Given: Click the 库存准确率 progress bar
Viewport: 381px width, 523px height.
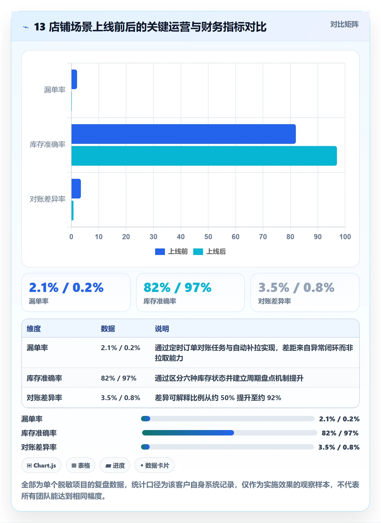Looking at the screenshot, I should pos(229,433).
